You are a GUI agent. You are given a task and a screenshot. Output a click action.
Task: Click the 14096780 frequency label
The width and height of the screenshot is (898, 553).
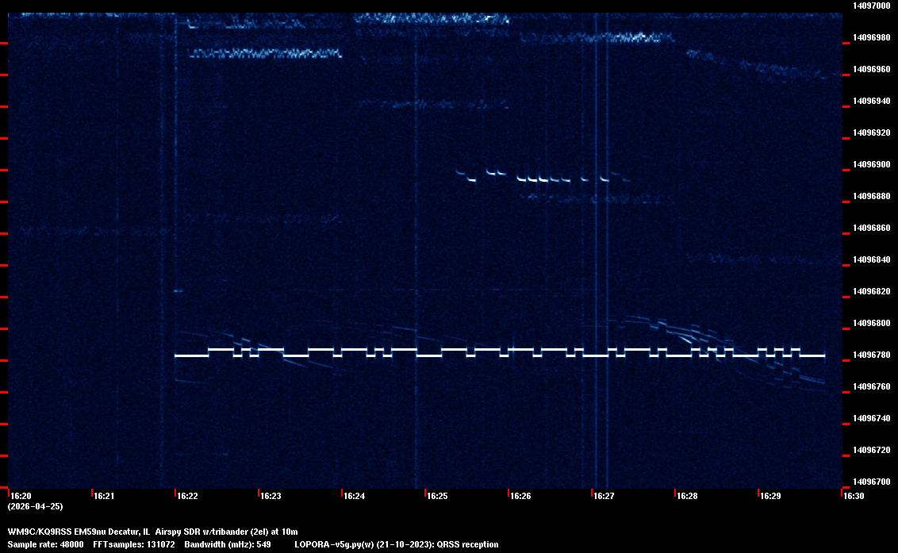871,355
